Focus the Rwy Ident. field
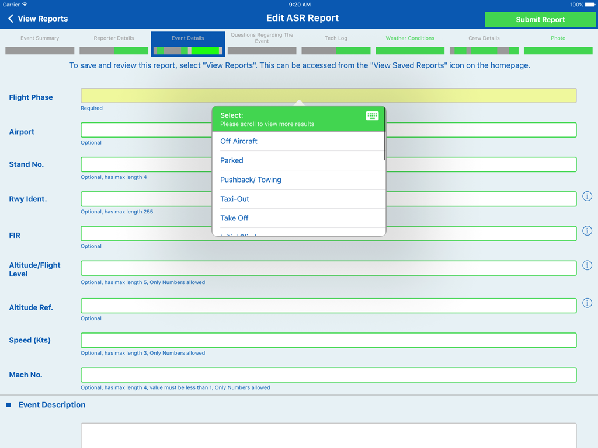This screenshot has height=448, width=598. click(328, 199)
